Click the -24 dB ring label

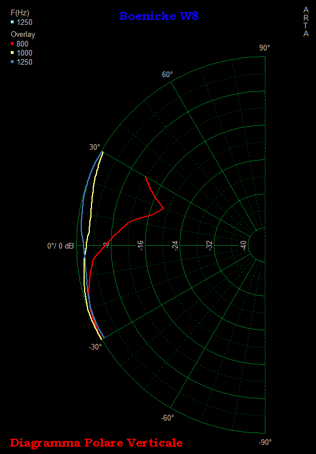pyautogui.click(x=175, y=246)
